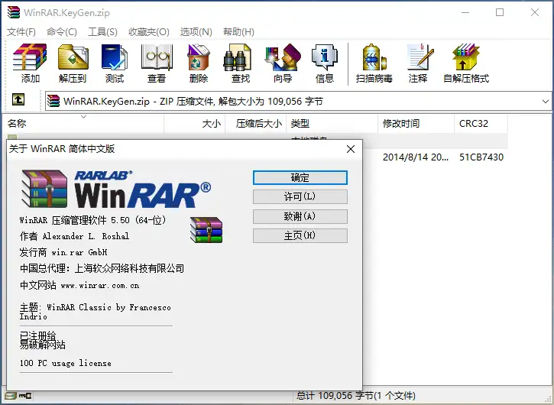This screenshot has width=554, height=405.
Task: Launch the 向导 (Wizard) toolbar icon
Action: 282,63
